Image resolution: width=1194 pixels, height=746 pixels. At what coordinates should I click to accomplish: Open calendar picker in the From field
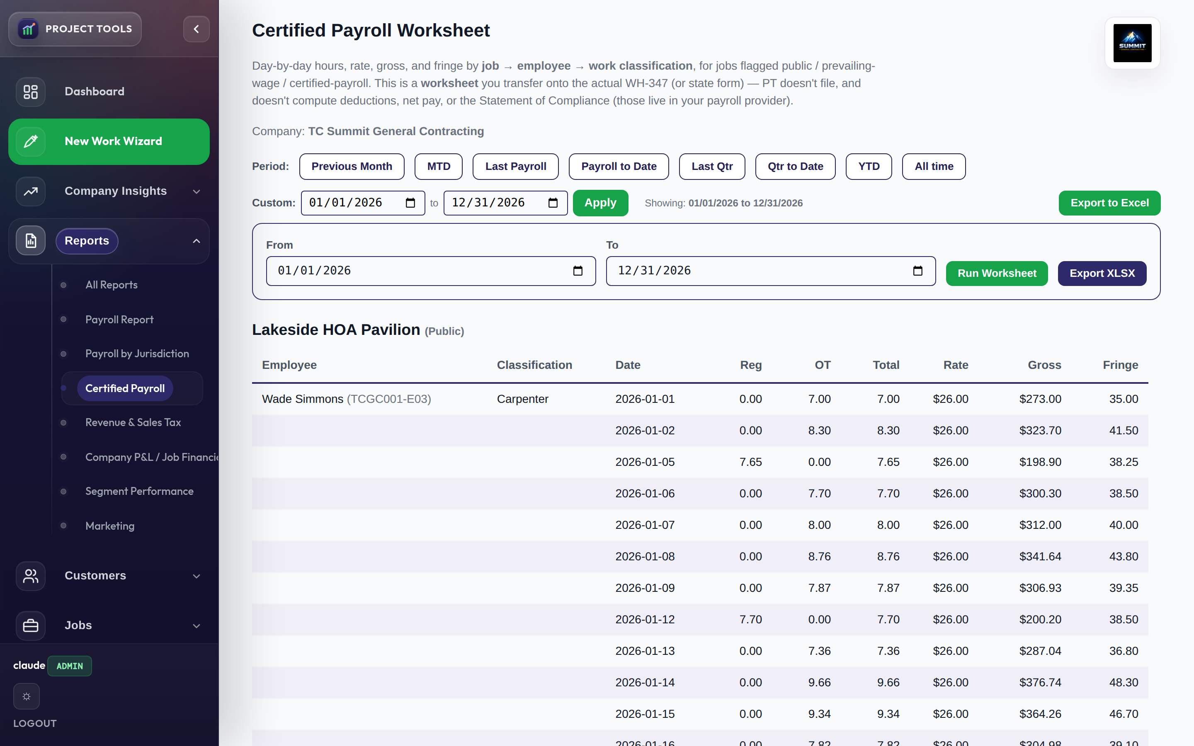pyautogui.click(x=578, y=271)
